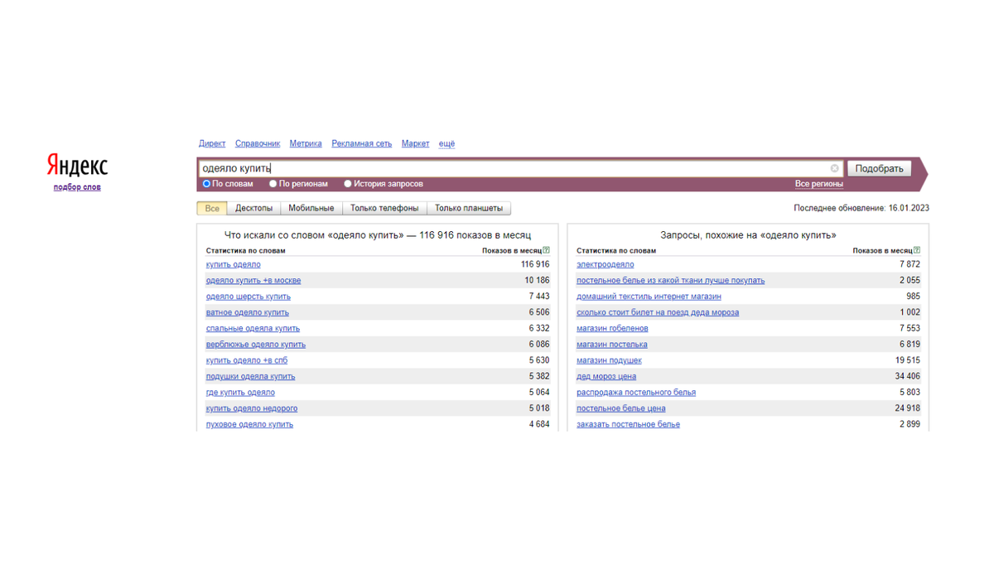Open 'магазин гобеленов' link
Image resolution: width=994 pixels, height=570 pixels.
pos(613,328)
